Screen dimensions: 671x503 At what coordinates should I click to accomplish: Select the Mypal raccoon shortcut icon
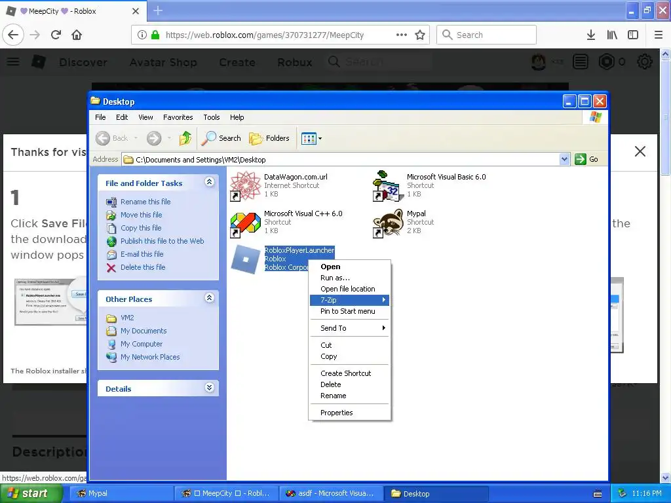point(389,223)
